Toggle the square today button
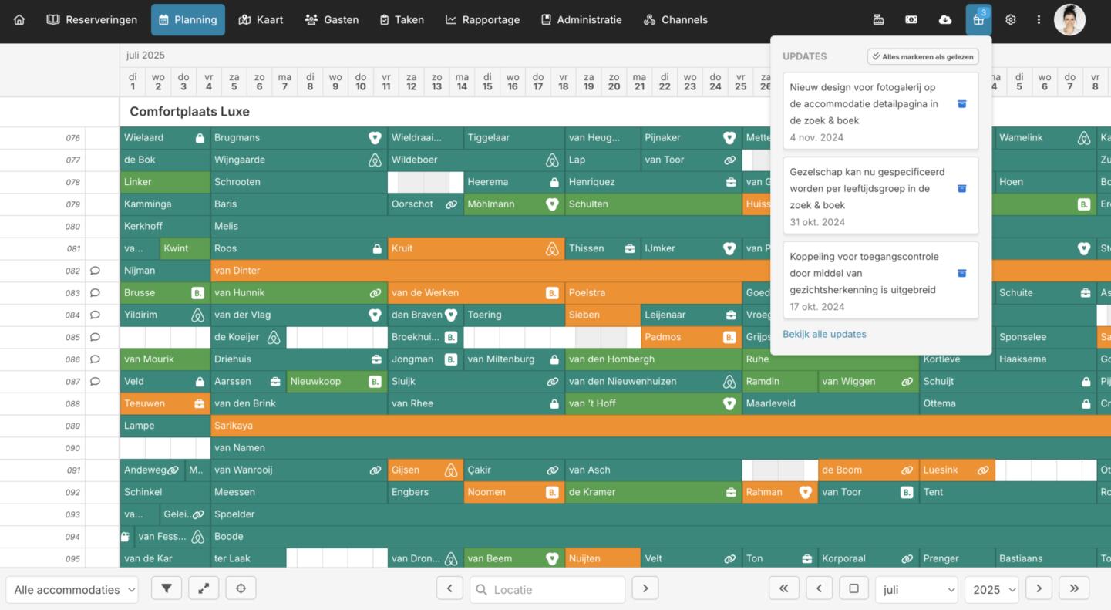 coord(853,588)
